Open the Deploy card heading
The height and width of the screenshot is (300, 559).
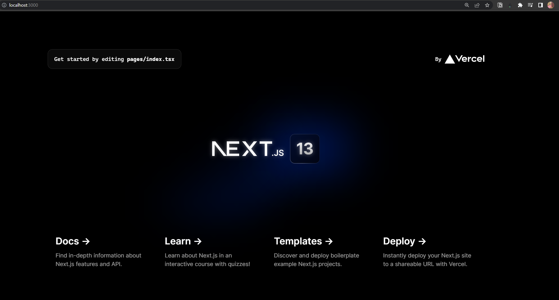[405, 241]
